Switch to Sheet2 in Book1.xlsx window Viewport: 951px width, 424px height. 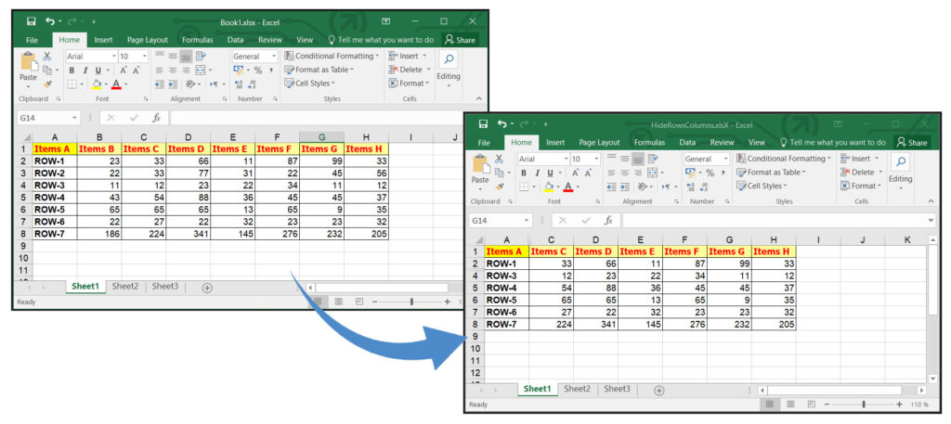tap(124, 287)
